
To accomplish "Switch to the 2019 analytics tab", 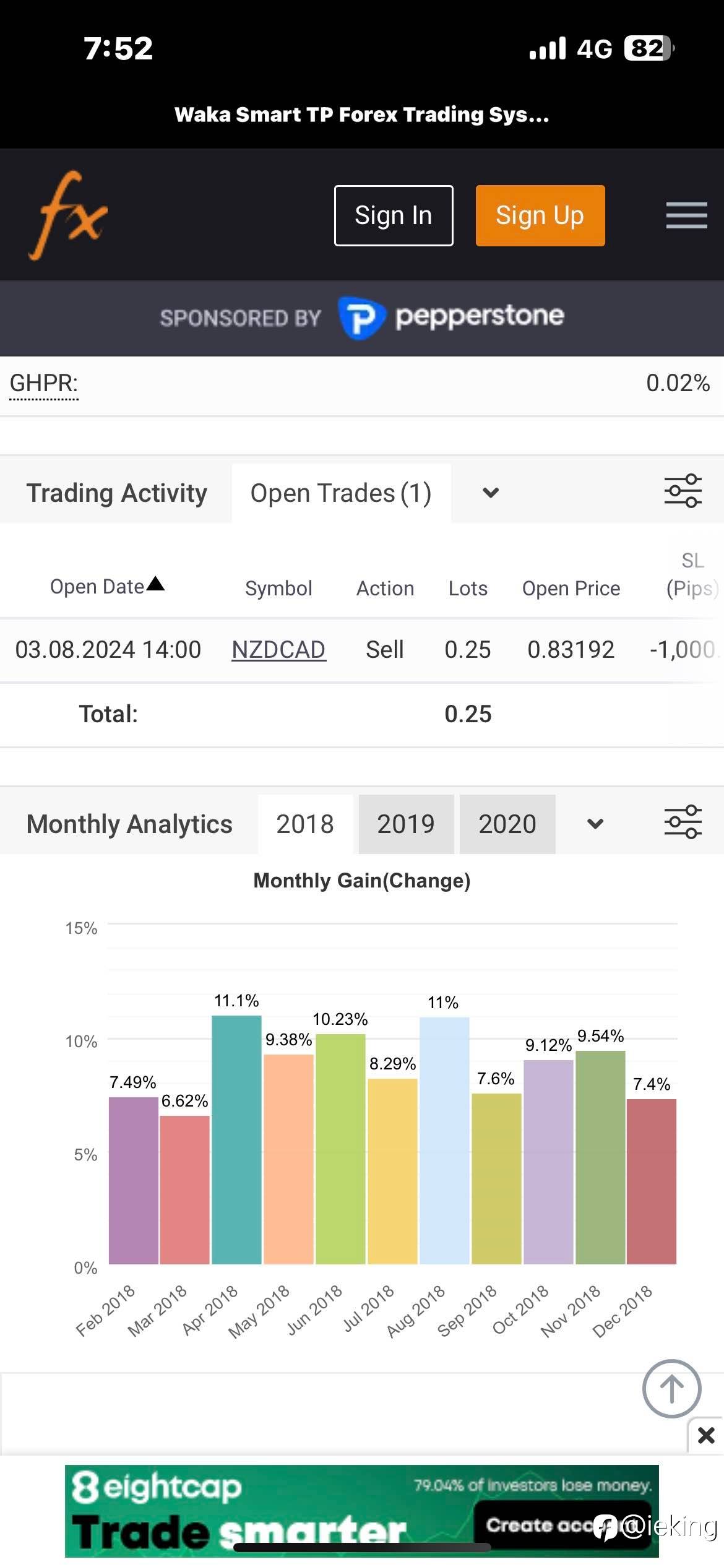I will coord(406,824).
